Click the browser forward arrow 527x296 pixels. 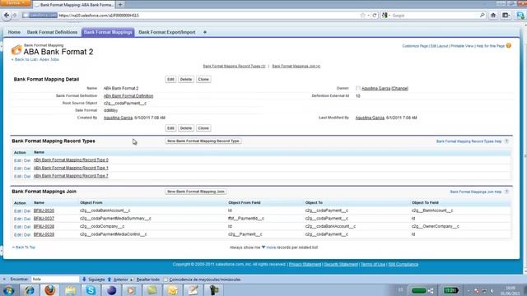(15, 16)
